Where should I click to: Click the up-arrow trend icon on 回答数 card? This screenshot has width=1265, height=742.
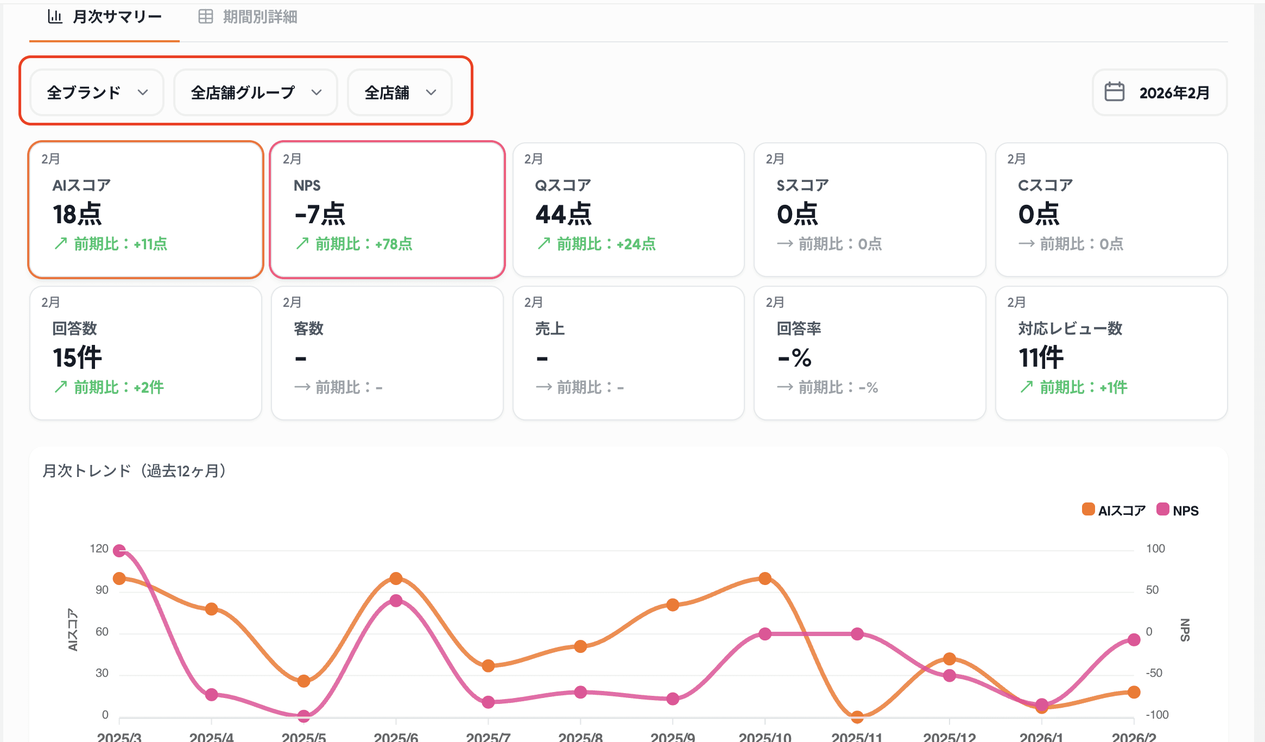(x=61, y=387)
